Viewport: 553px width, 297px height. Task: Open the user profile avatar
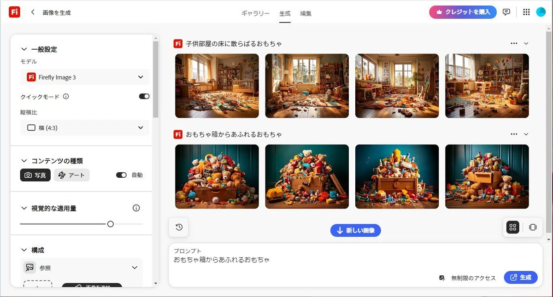point(541,12)
